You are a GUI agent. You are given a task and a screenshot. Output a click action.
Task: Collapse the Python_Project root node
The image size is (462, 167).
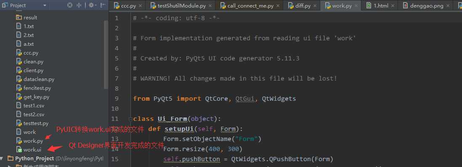pyautogui.click(x=2, y=159)
